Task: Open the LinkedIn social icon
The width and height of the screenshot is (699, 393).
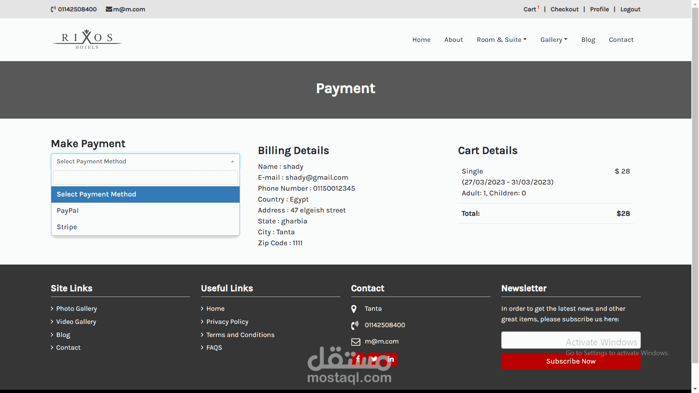Action: [x=391, y=359]
